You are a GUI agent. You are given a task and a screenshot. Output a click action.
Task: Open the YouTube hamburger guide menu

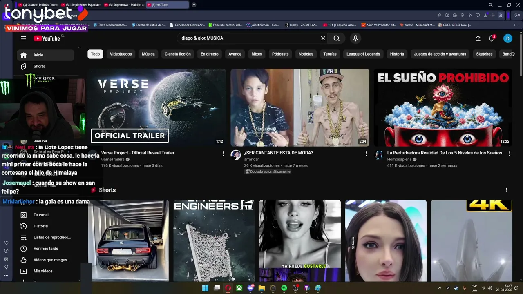pyautogui.click(x=24, y=38)
